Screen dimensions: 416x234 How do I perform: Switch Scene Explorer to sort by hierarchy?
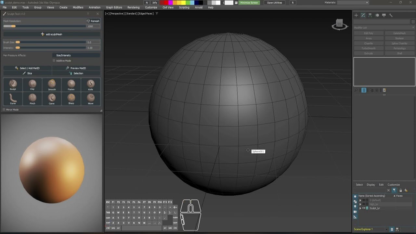pyautogui.click(x=397, y=229)
